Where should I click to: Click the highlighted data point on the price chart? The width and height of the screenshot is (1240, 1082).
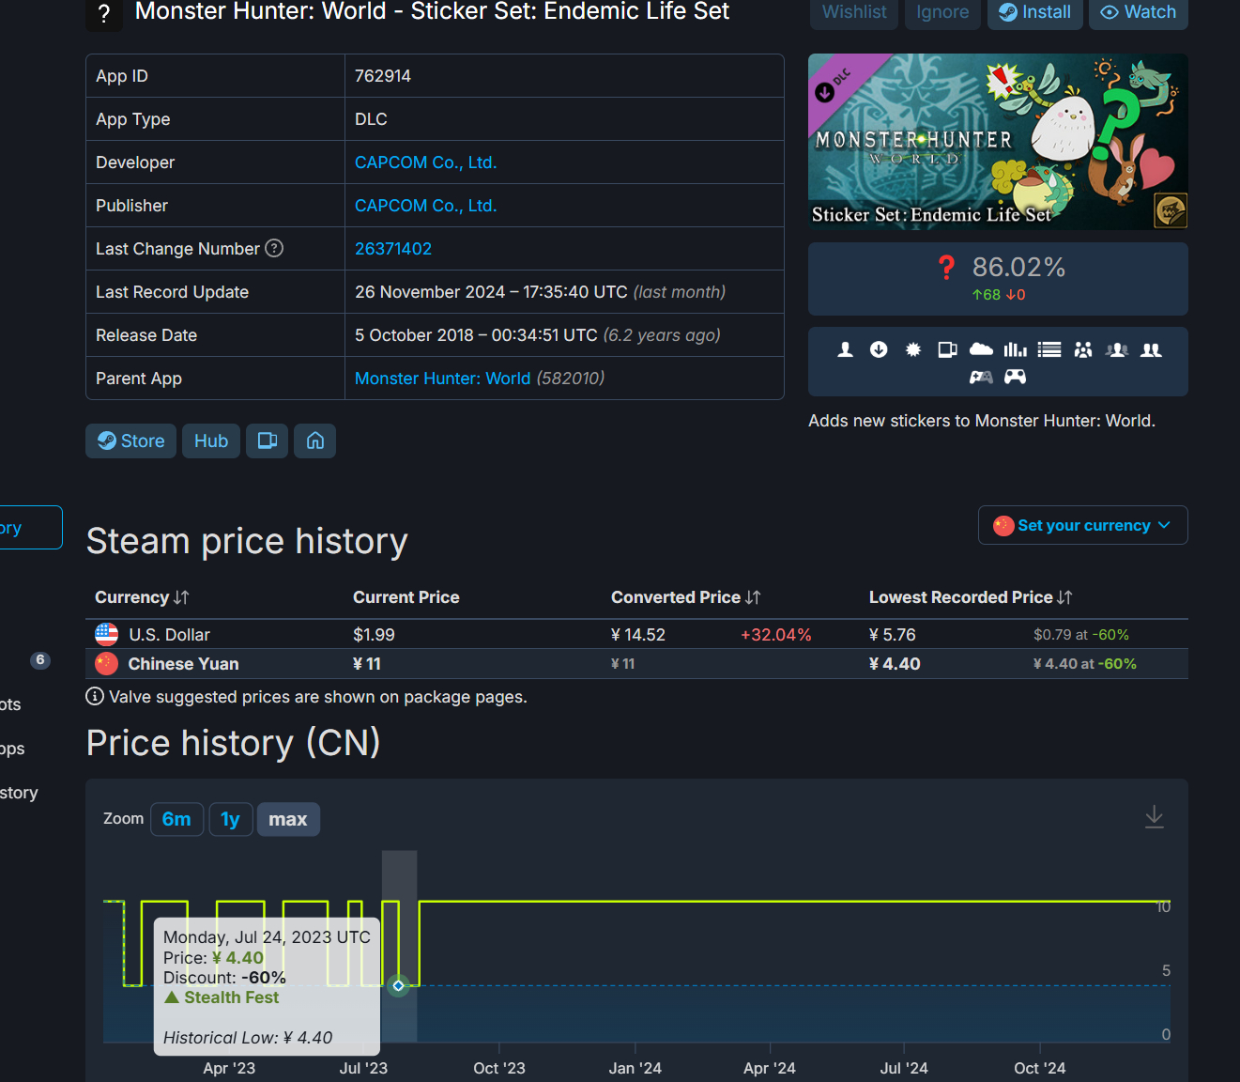398,985
